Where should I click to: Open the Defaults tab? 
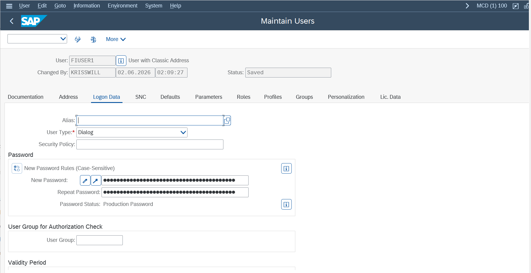170,97
